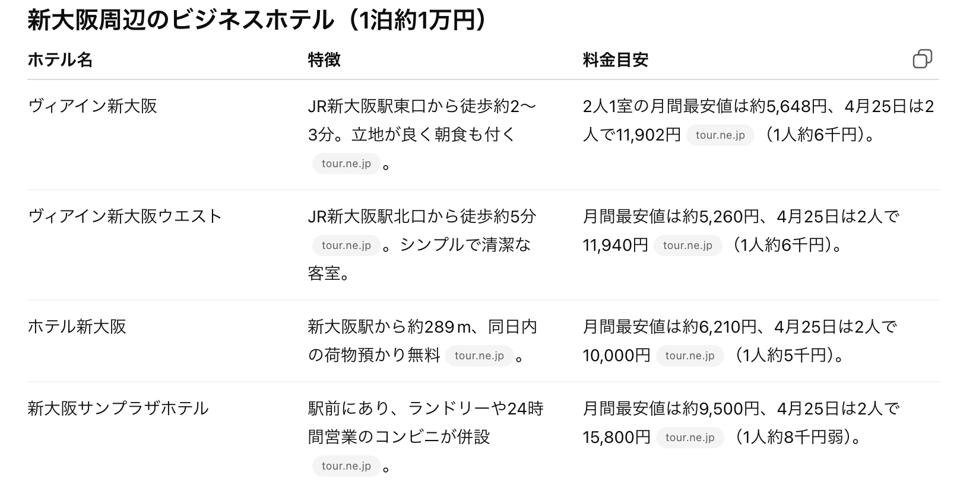Select the ヴィアイン新大阪 hotel name cell
This screenshot has height=504, width=976.
[x=93, y=106]
